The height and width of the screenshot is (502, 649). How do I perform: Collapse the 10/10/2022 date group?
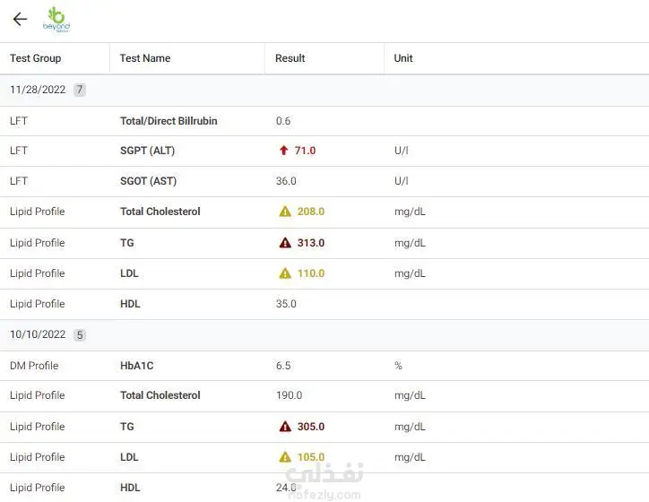pos(324,334)
